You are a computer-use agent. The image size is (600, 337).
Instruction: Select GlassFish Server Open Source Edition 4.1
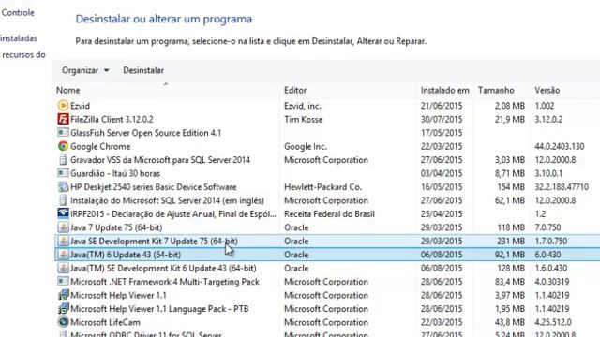146,133
